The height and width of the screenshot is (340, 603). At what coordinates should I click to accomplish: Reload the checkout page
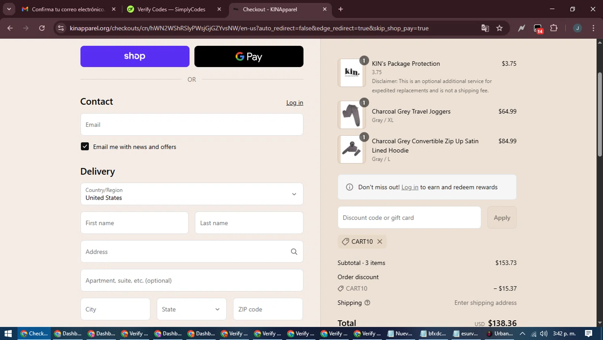42,28
